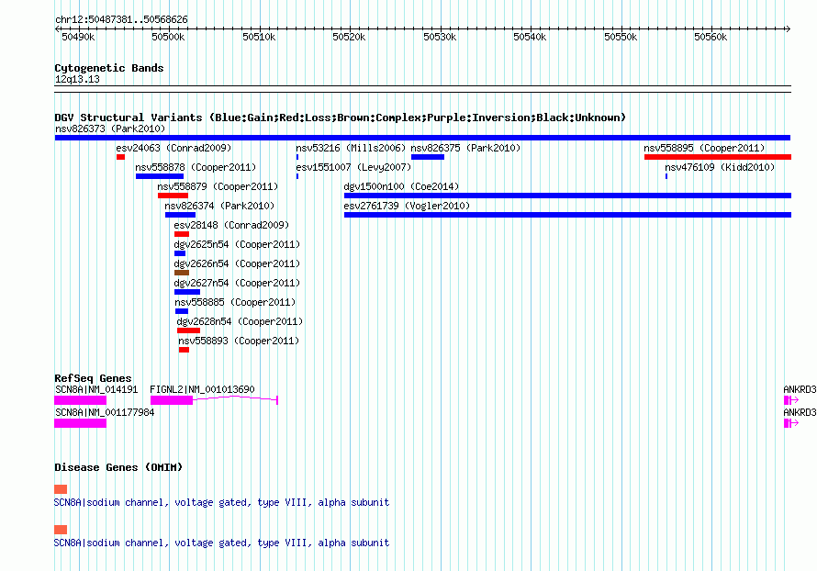Open nsv558878 (Cooper2011) variant label
817x571 pixels.
pyautogui.click(x=196, y=167)
